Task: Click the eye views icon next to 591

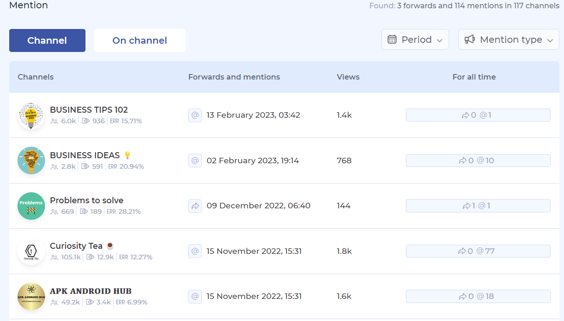Action: tap(85, 166)
